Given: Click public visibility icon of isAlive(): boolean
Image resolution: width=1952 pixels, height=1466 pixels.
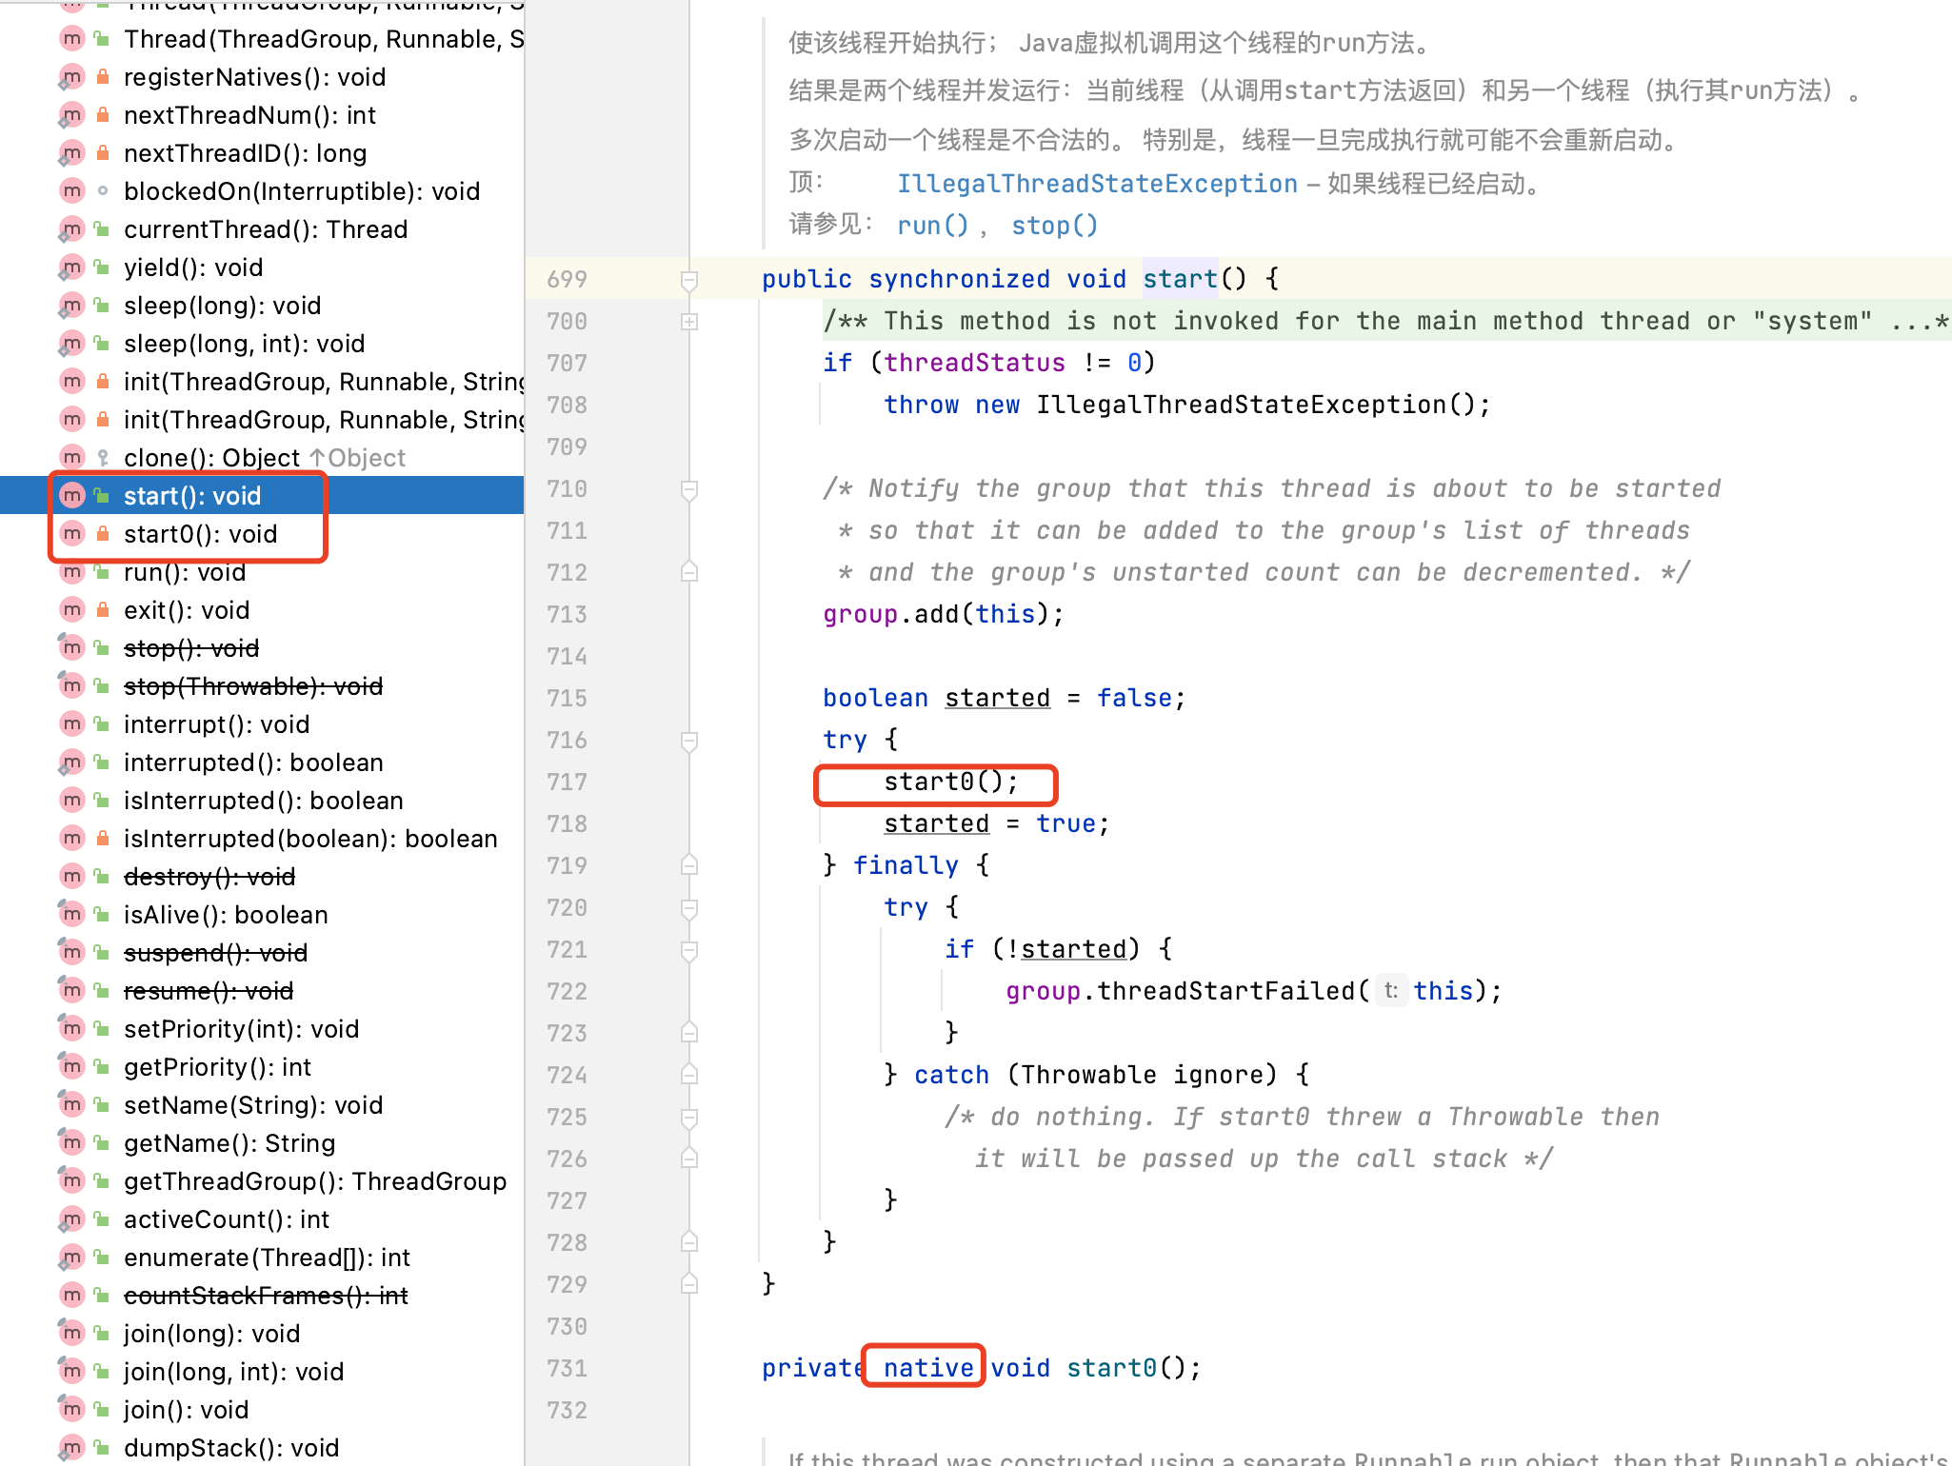Looking at the screenshot, I should tap(103, 915).
